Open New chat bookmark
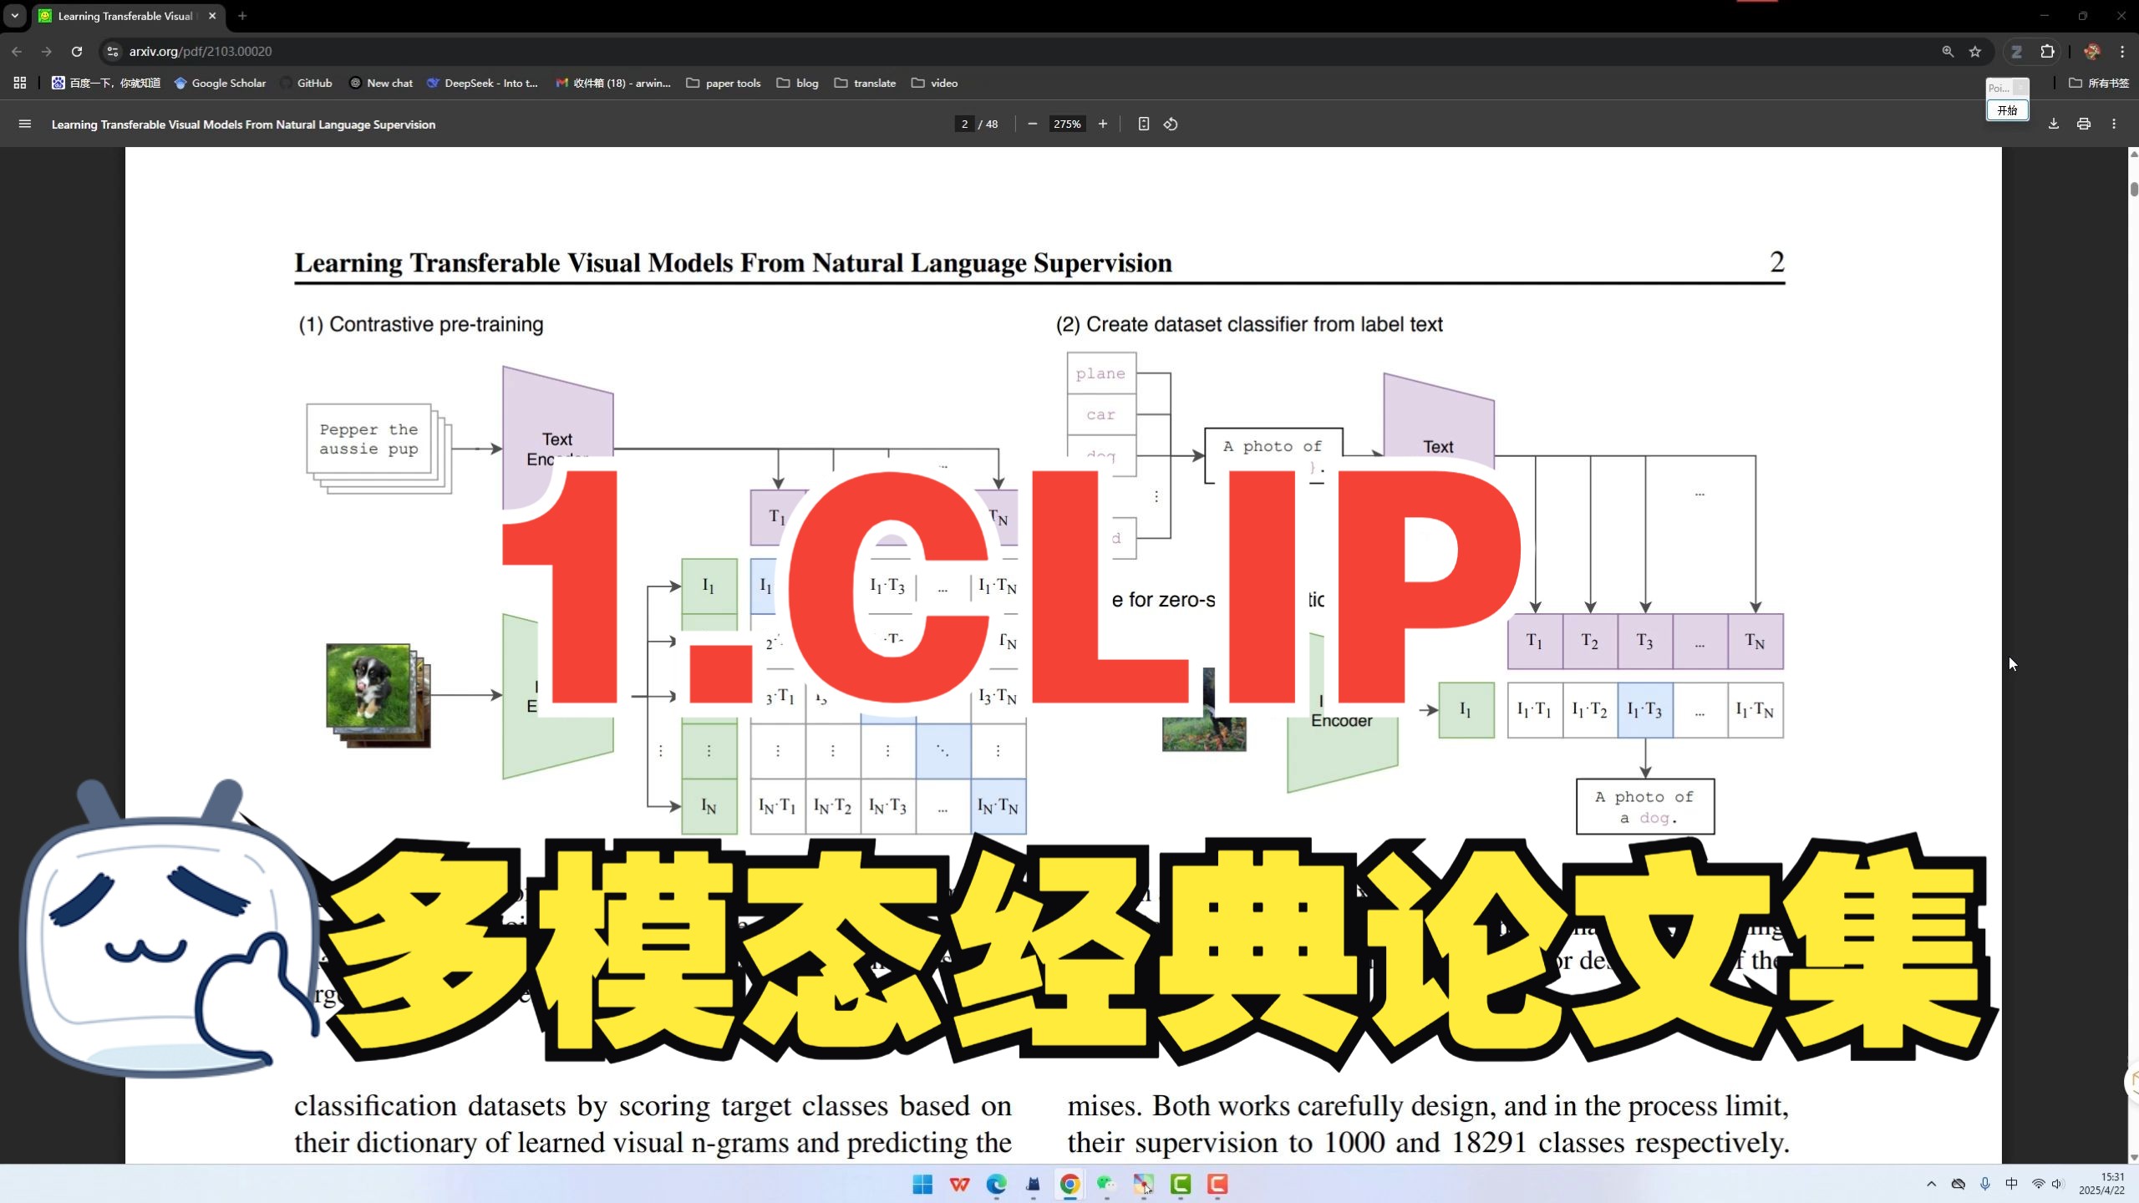Viewport: 2139px width, 1203px height. click(381, 83)
